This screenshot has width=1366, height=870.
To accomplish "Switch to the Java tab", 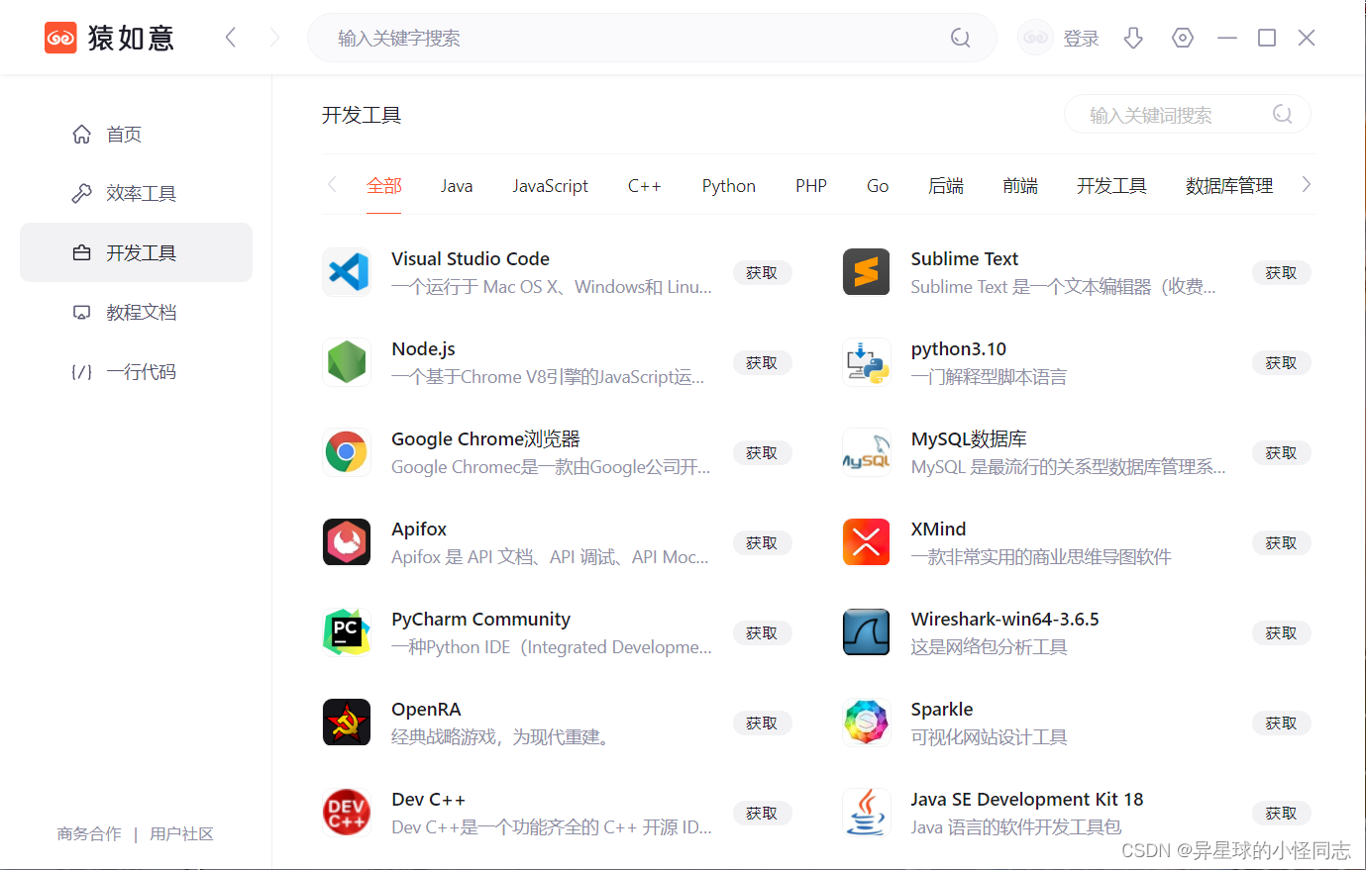I will coord(457,186).
